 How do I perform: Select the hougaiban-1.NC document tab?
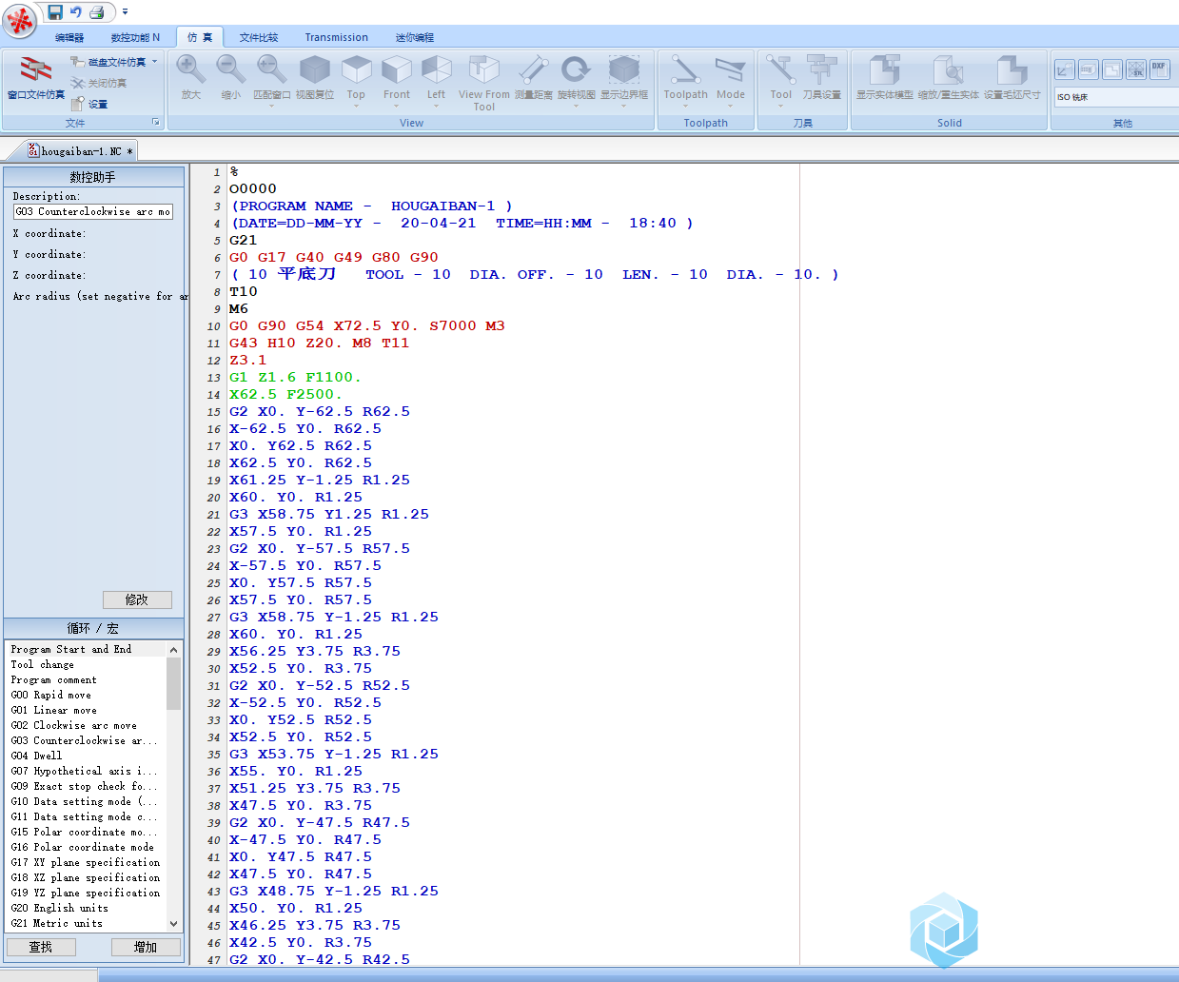(81, 151)
